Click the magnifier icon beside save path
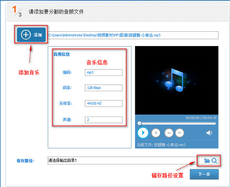Viewport: 230px width, 187px height. 214,161
